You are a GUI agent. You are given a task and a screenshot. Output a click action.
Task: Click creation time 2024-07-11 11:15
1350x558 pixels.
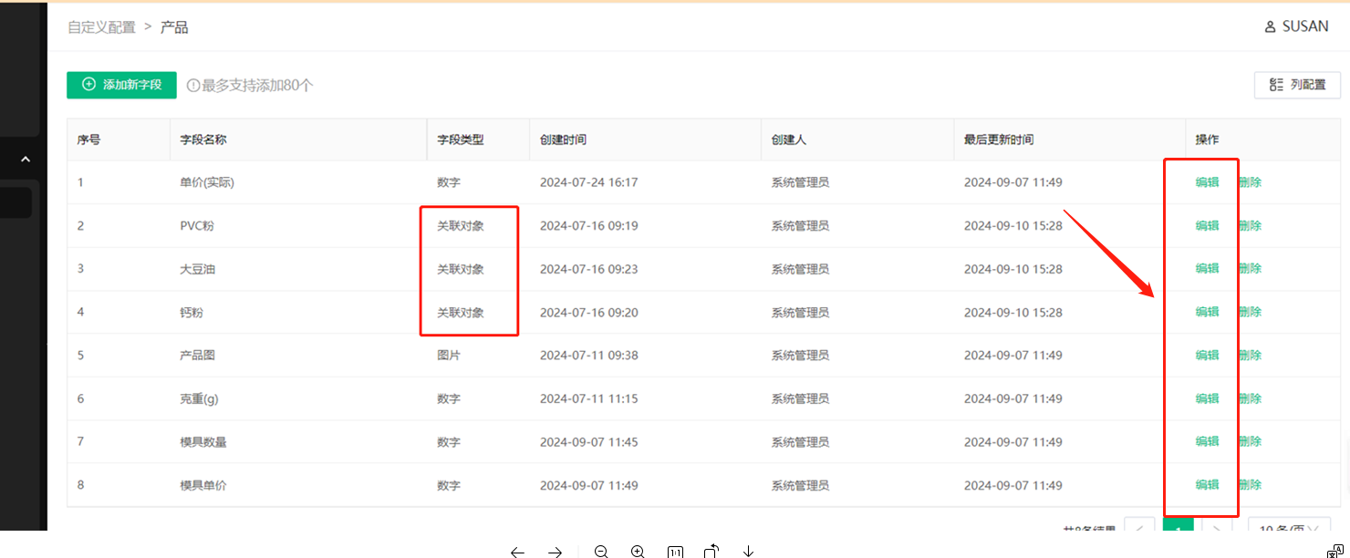pos(588,398)
